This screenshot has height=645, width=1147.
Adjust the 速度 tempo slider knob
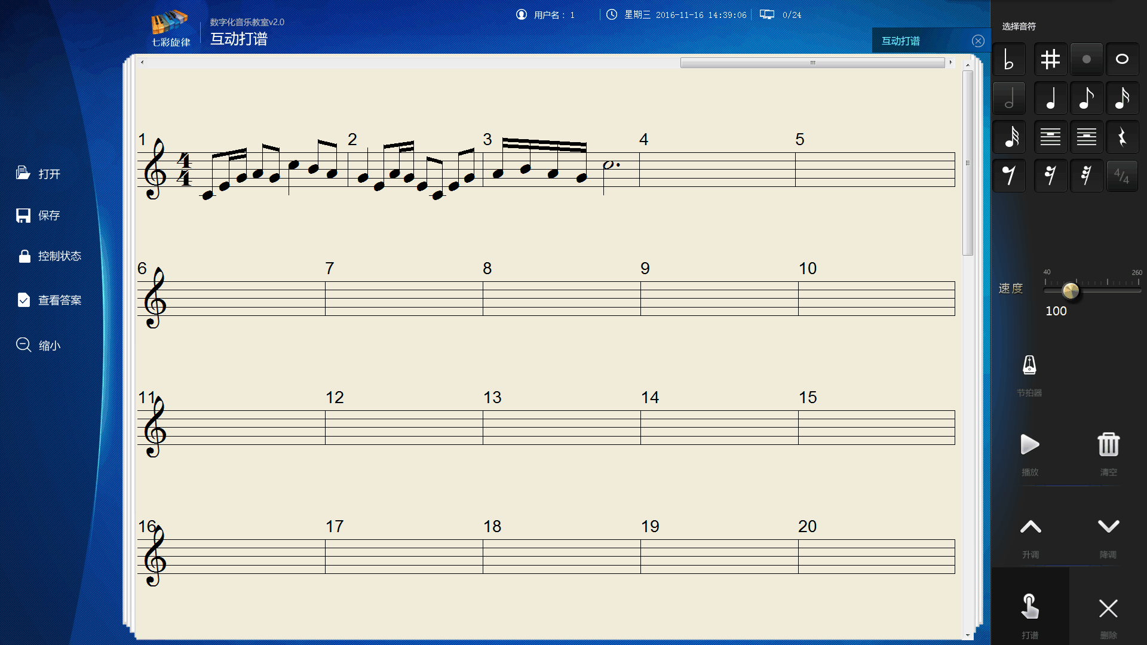1071,291
